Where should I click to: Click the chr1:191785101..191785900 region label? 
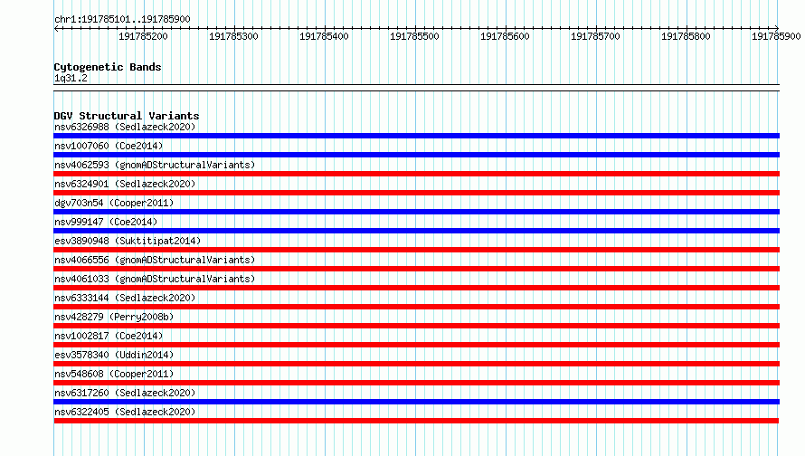122,19
